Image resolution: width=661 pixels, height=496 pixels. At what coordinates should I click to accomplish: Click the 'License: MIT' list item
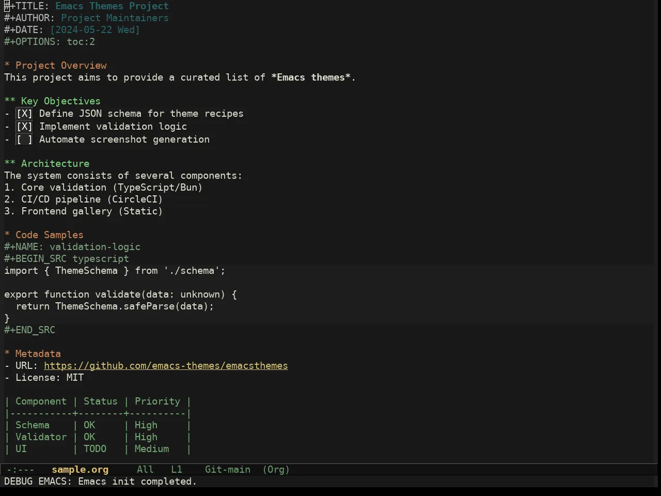click(x=44, y=378)
